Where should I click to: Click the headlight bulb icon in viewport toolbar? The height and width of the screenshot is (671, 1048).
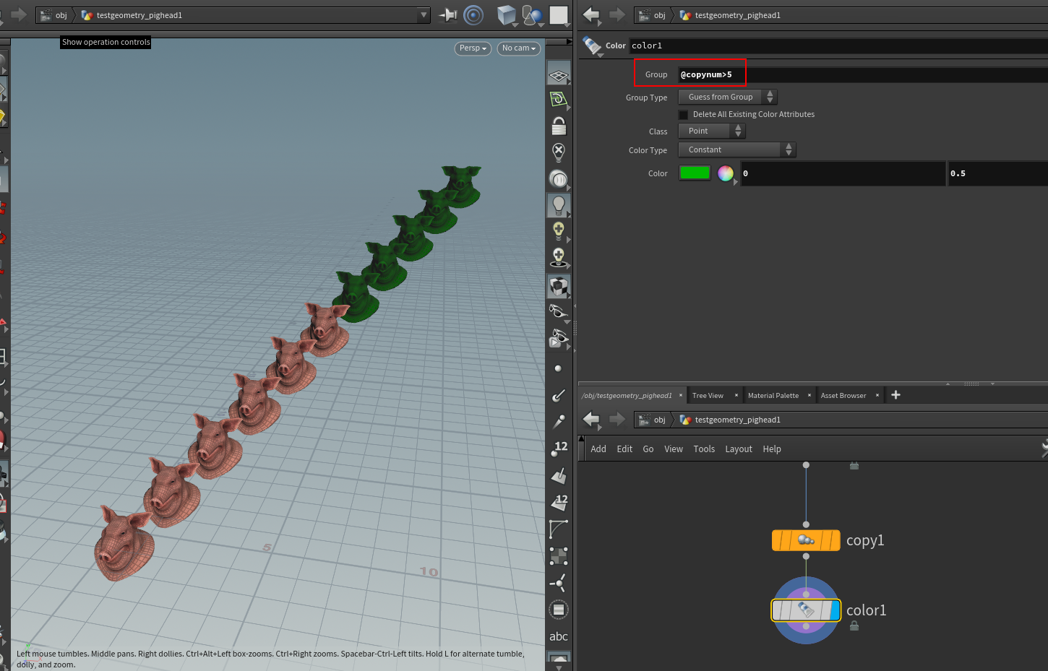click(559, 205)
